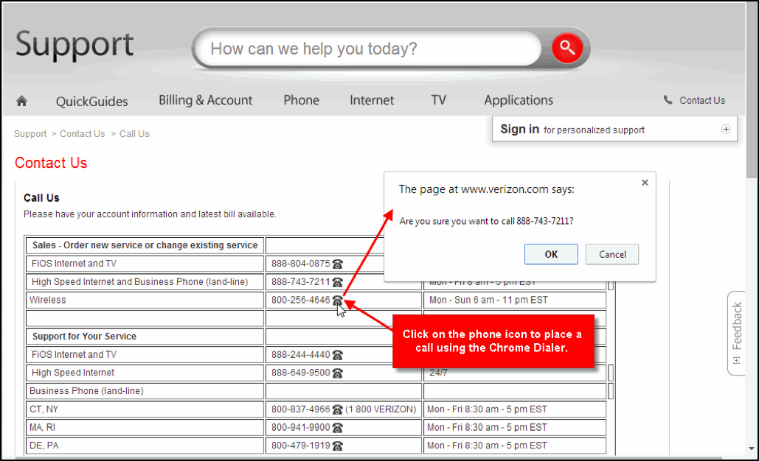This screenshot has height=461, width=759.
Task: Click the phone icon beside 888-804-0875
Action: pos(337,264)
